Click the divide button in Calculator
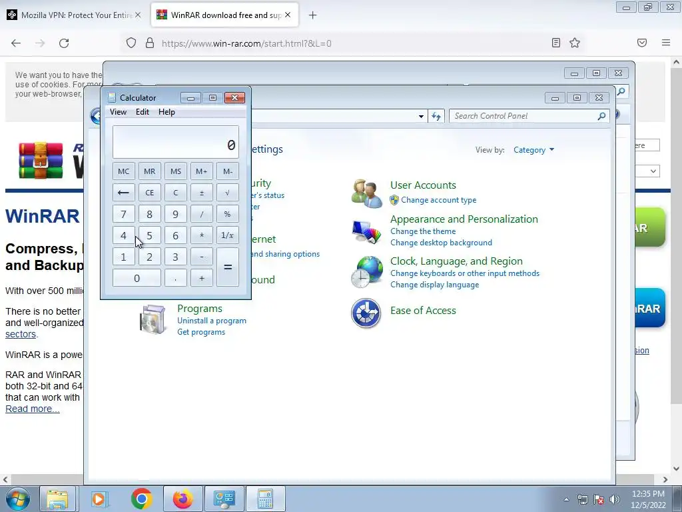 coord(201,214)
